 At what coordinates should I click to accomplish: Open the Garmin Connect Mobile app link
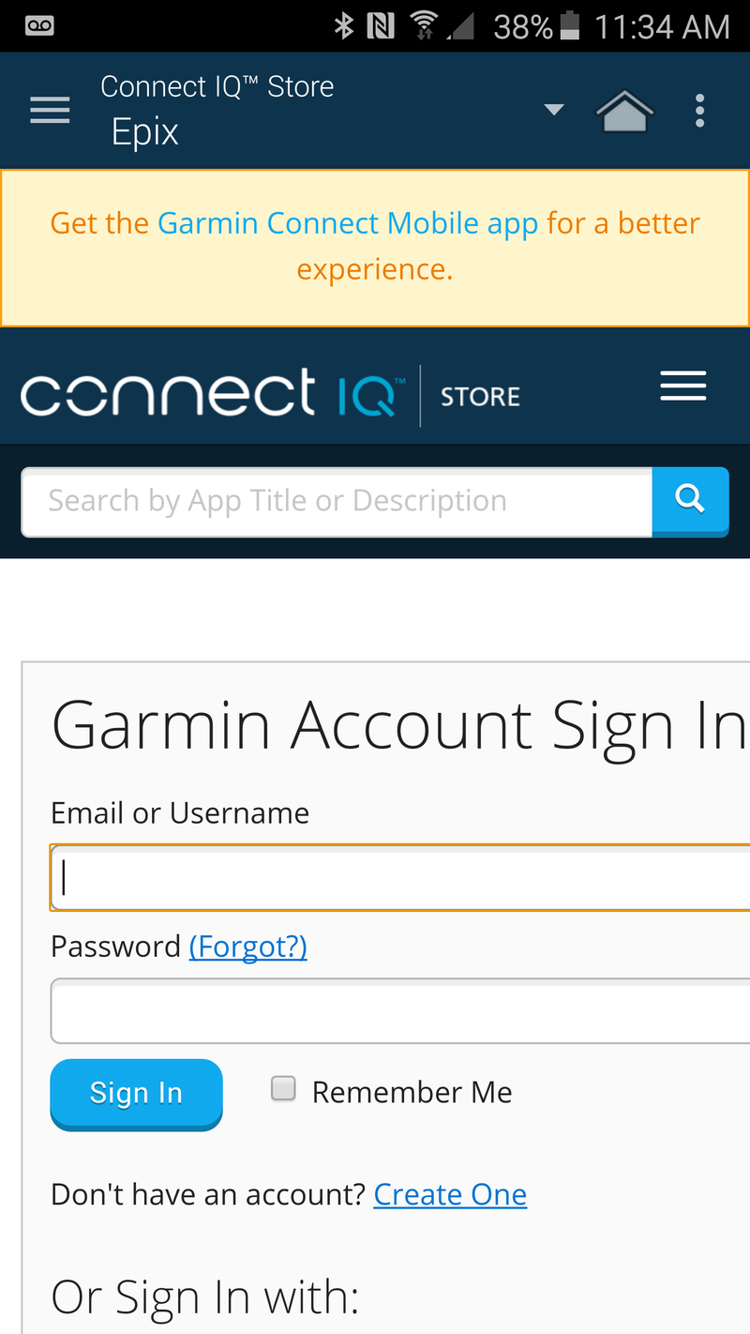[x=348, y=223]
